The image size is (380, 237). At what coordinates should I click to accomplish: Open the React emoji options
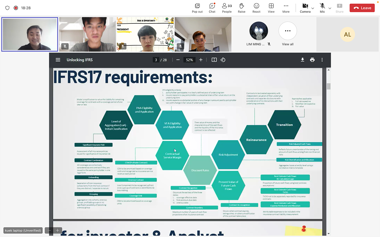[x=256, y=8]
